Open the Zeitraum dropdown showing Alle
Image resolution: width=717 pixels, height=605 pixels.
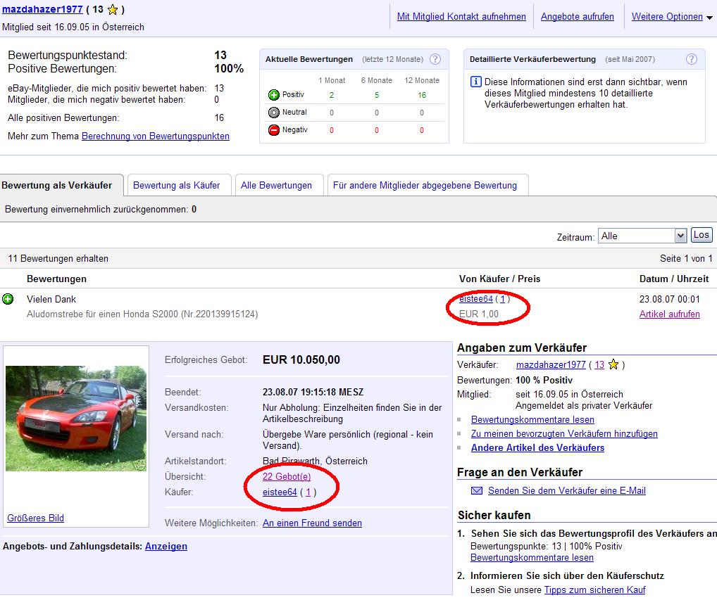click(642, 236)
